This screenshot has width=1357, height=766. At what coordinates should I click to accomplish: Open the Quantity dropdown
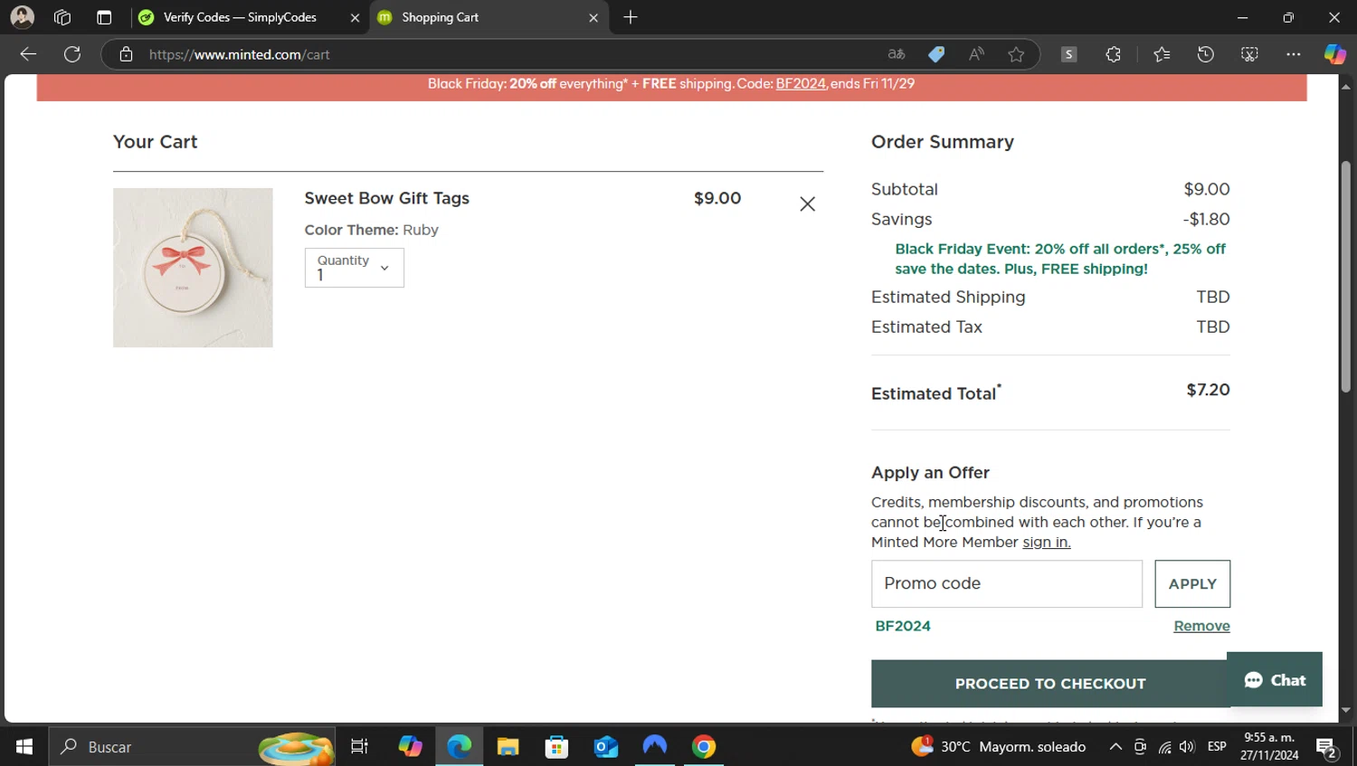tap(355, 268)
